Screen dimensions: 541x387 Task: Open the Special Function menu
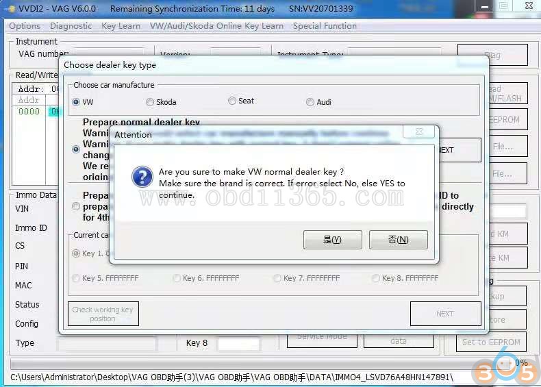[x=325, y=26]
